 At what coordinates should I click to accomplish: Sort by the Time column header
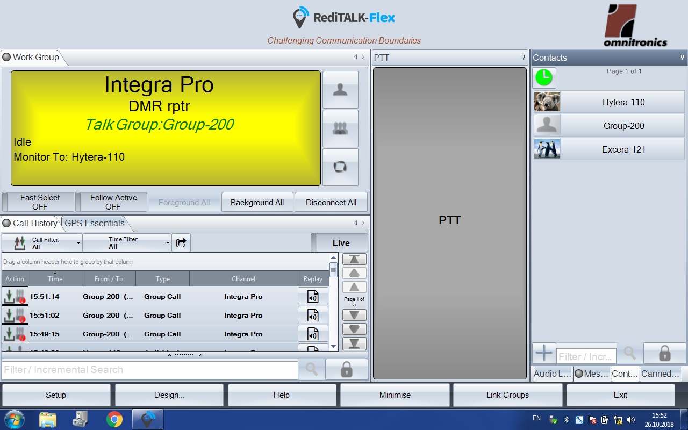point(55,278)
